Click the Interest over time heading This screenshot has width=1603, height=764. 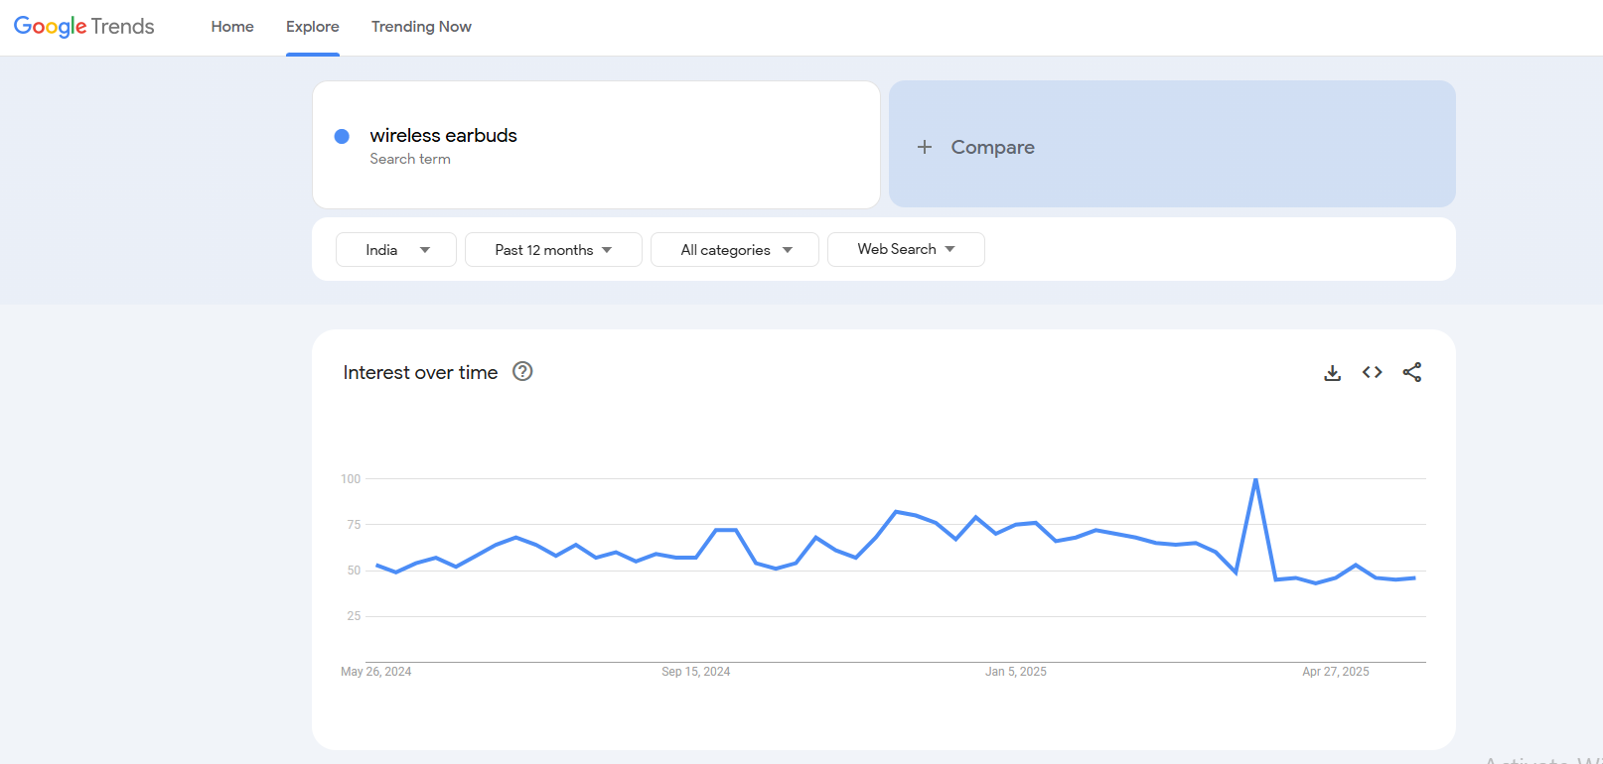click(x=420, y=372)
